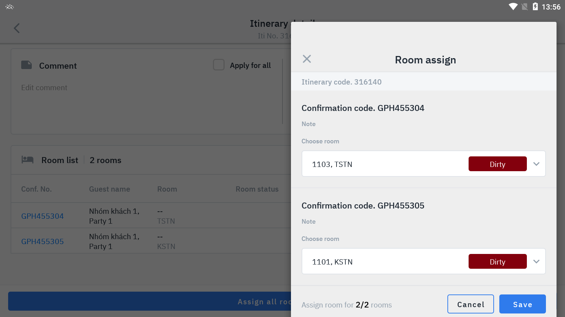This screenshot has width=565, height=317.
Task: Tap the battery charging icon
Action: [535, 7]
